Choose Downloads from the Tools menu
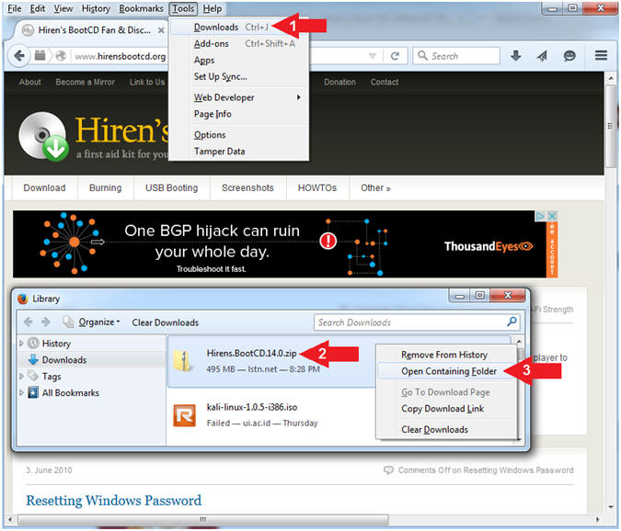 [239, 27]
